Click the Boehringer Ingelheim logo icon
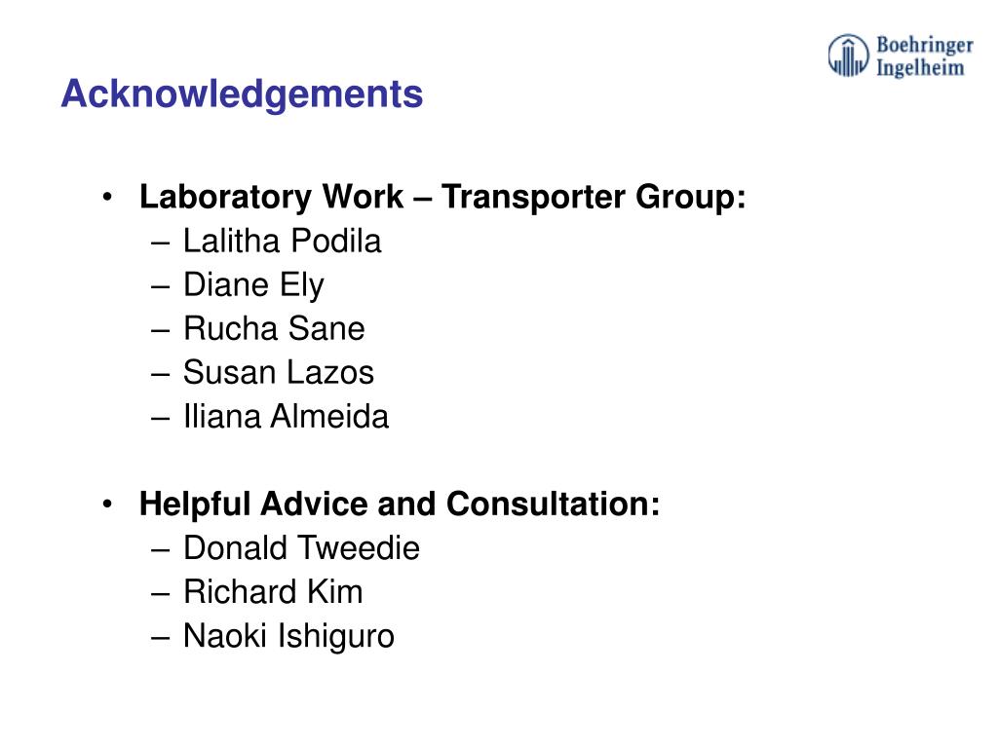This screenshot has width=998, height=748. [848, 56]
